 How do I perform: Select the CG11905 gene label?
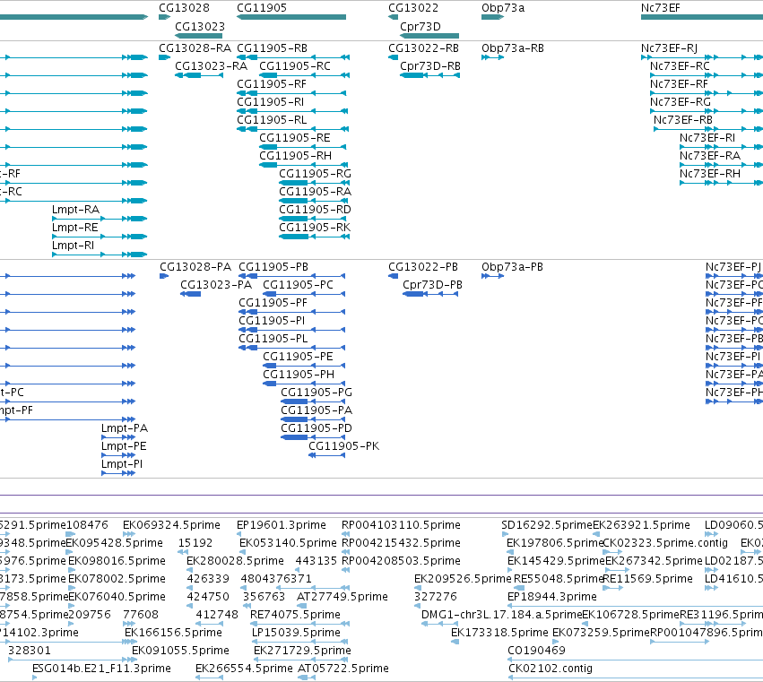tap(262, 8)
